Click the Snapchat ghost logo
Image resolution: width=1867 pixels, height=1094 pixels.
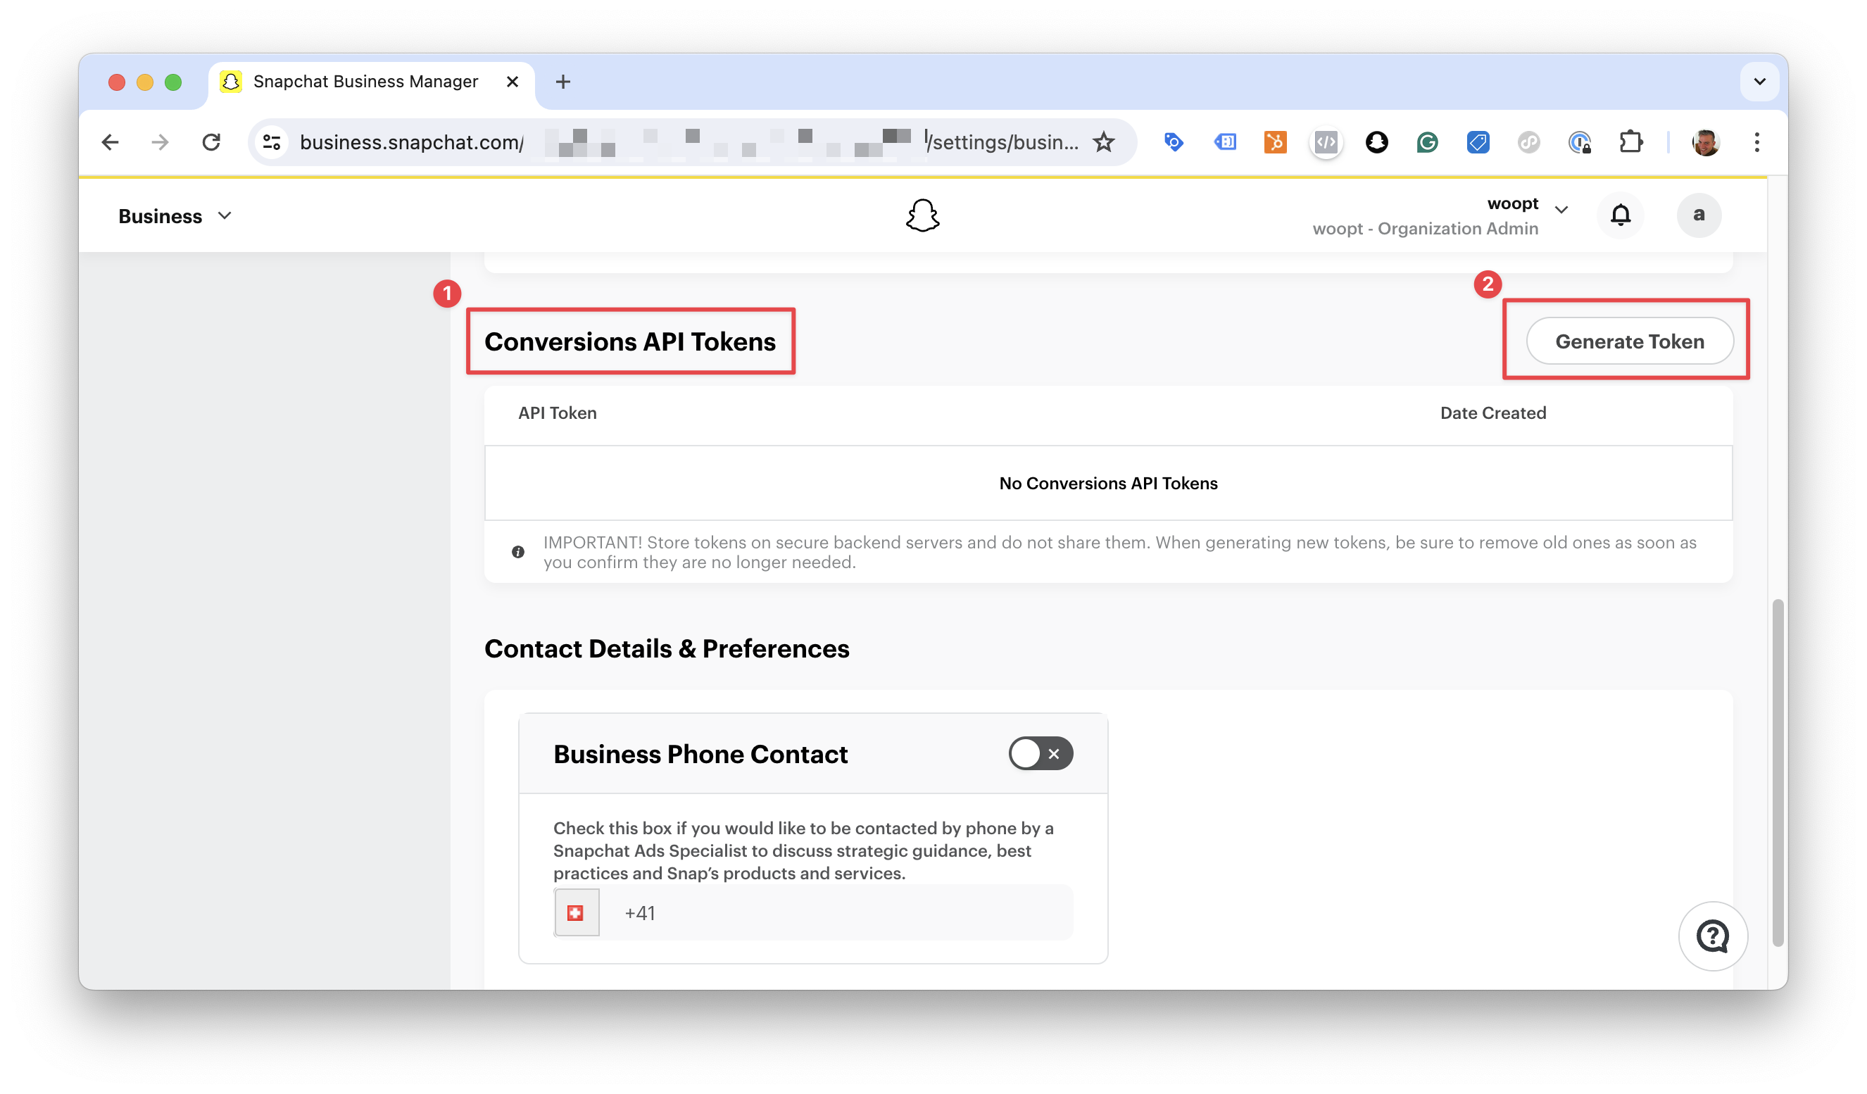tap(922, 215)
